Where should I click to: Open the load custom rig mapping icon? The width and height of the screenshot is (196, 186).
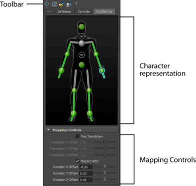coord(62,4)
